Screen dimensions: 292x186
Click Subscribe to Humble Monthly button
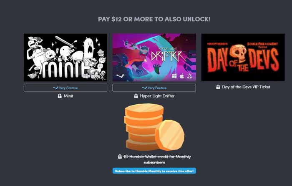click(x=154, y=171)
